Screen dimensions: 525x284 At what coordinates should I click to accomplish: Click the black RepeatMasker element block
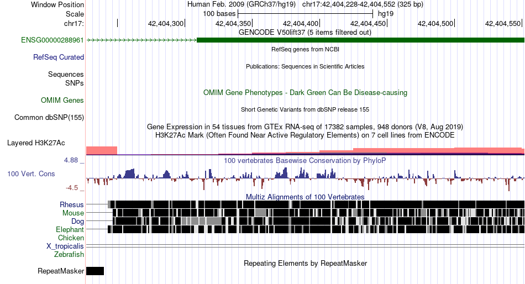[x=95, y=271]
